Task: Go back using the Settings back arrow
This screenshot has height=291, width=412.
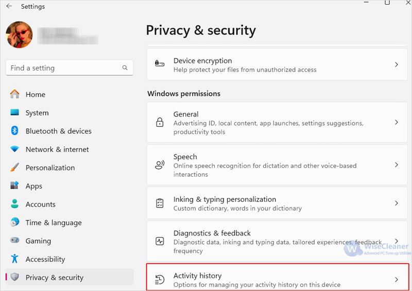Action: [9, 6]
